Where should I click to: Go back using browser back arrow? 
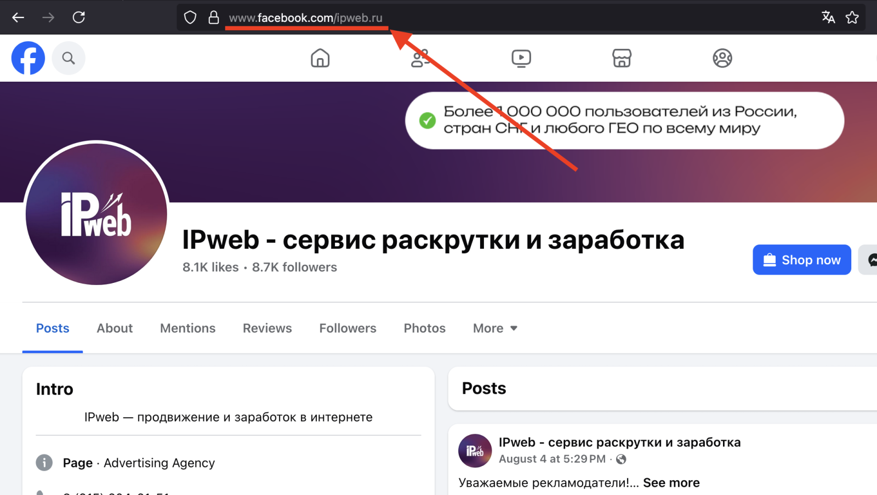[x=18, y=18]
